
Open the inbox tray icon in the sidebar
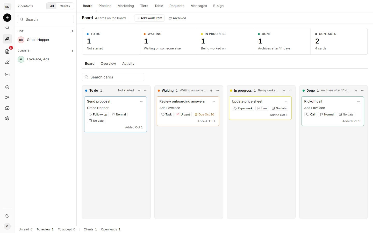tap(7, 108)
